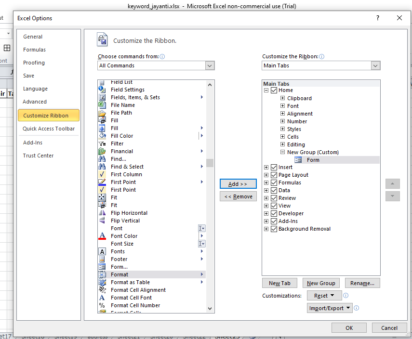Click the Flip Vertical icon
The width and height of the screenshot is (412, 339).
coord(102,221)
